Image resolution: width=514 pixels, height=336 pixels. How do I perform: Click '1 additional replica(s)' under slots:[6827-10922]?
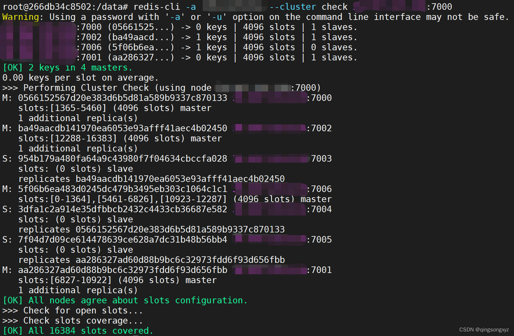pyautogui.click(x=78, y=290)
